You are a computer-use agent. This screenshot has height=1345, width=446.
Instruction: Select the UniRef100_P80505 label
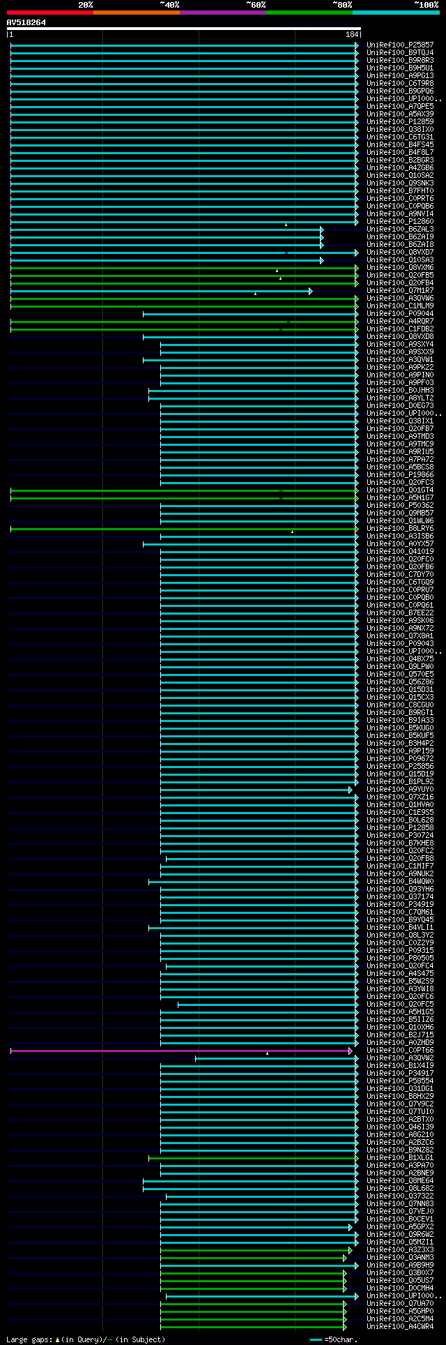coord(400,959)
